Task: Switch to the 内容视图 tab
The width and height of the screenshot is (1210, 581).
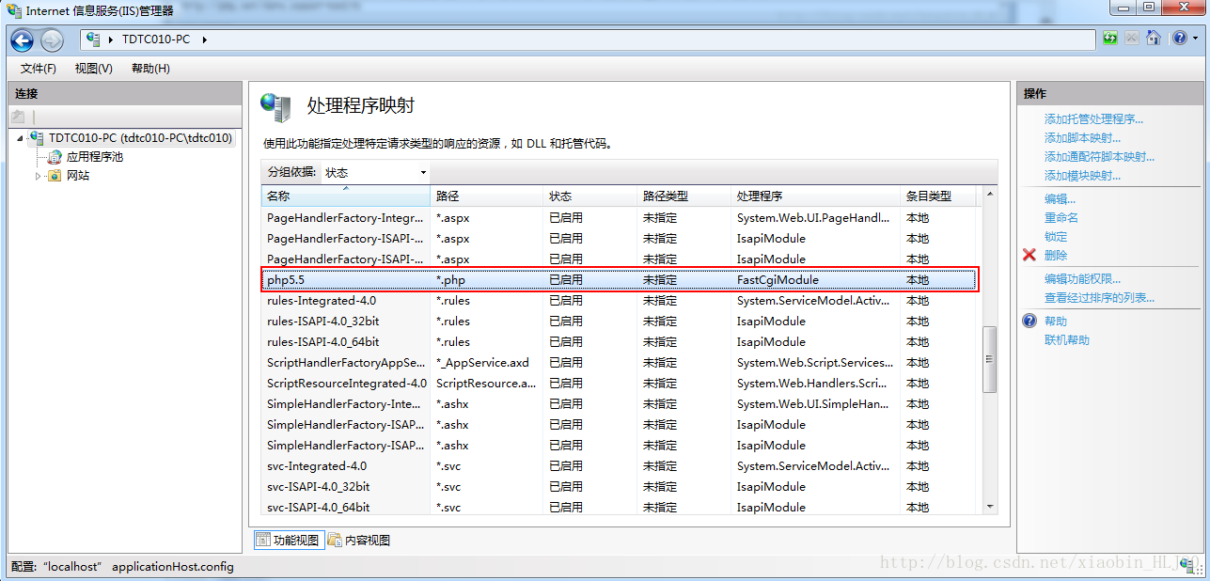Action: (x=359, y=540)
